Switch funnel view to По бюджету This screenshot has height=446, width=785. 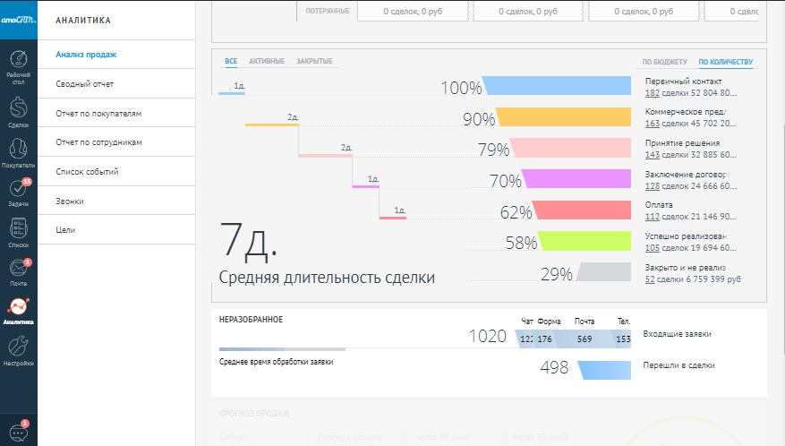point(664,62)
